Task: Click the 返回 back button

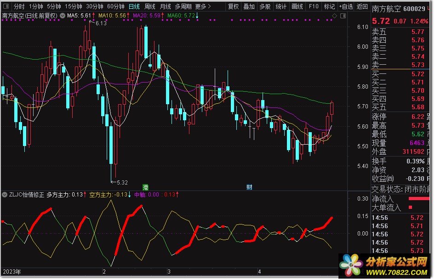Action: tap(362, 6)
